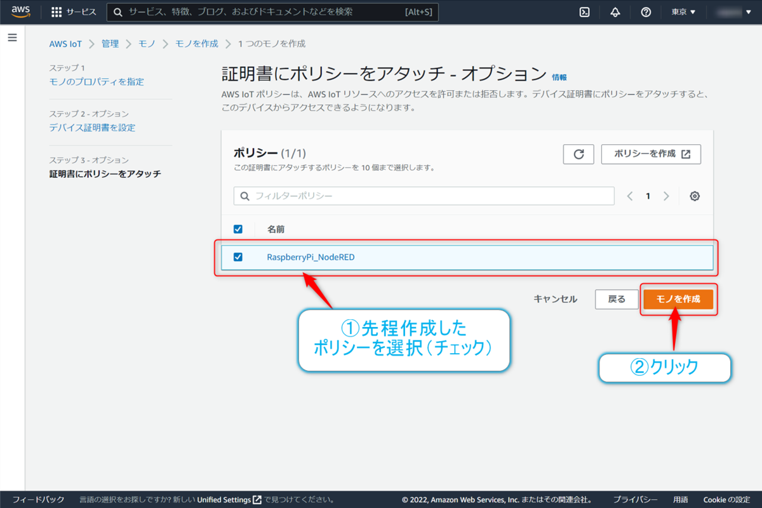Open the プライバシー footer link

[x=636, y=500]
